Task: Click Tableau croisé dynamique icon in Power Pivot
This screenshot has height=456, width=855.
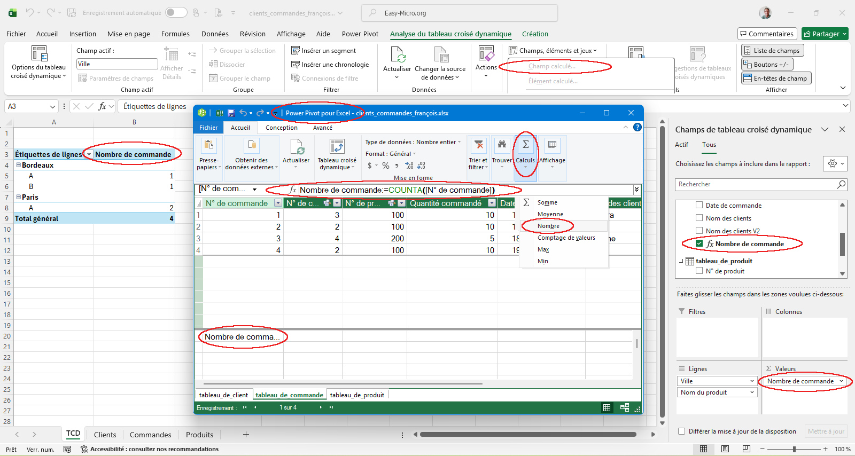Action: (x=337, y=147)
